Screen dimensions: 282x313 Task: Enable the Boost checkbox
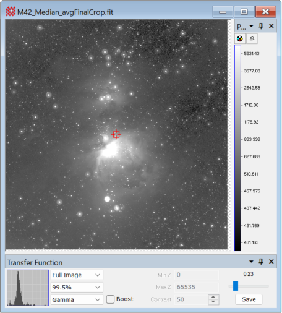coord(110,299)
